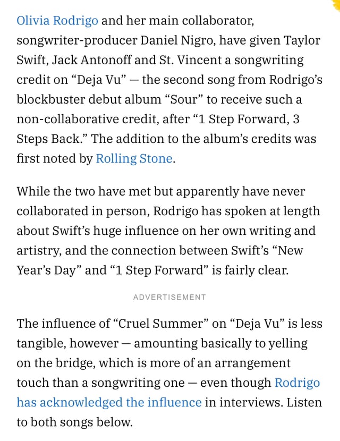
Task: Click the ADVERTISEMENT label
Action: 169,298
